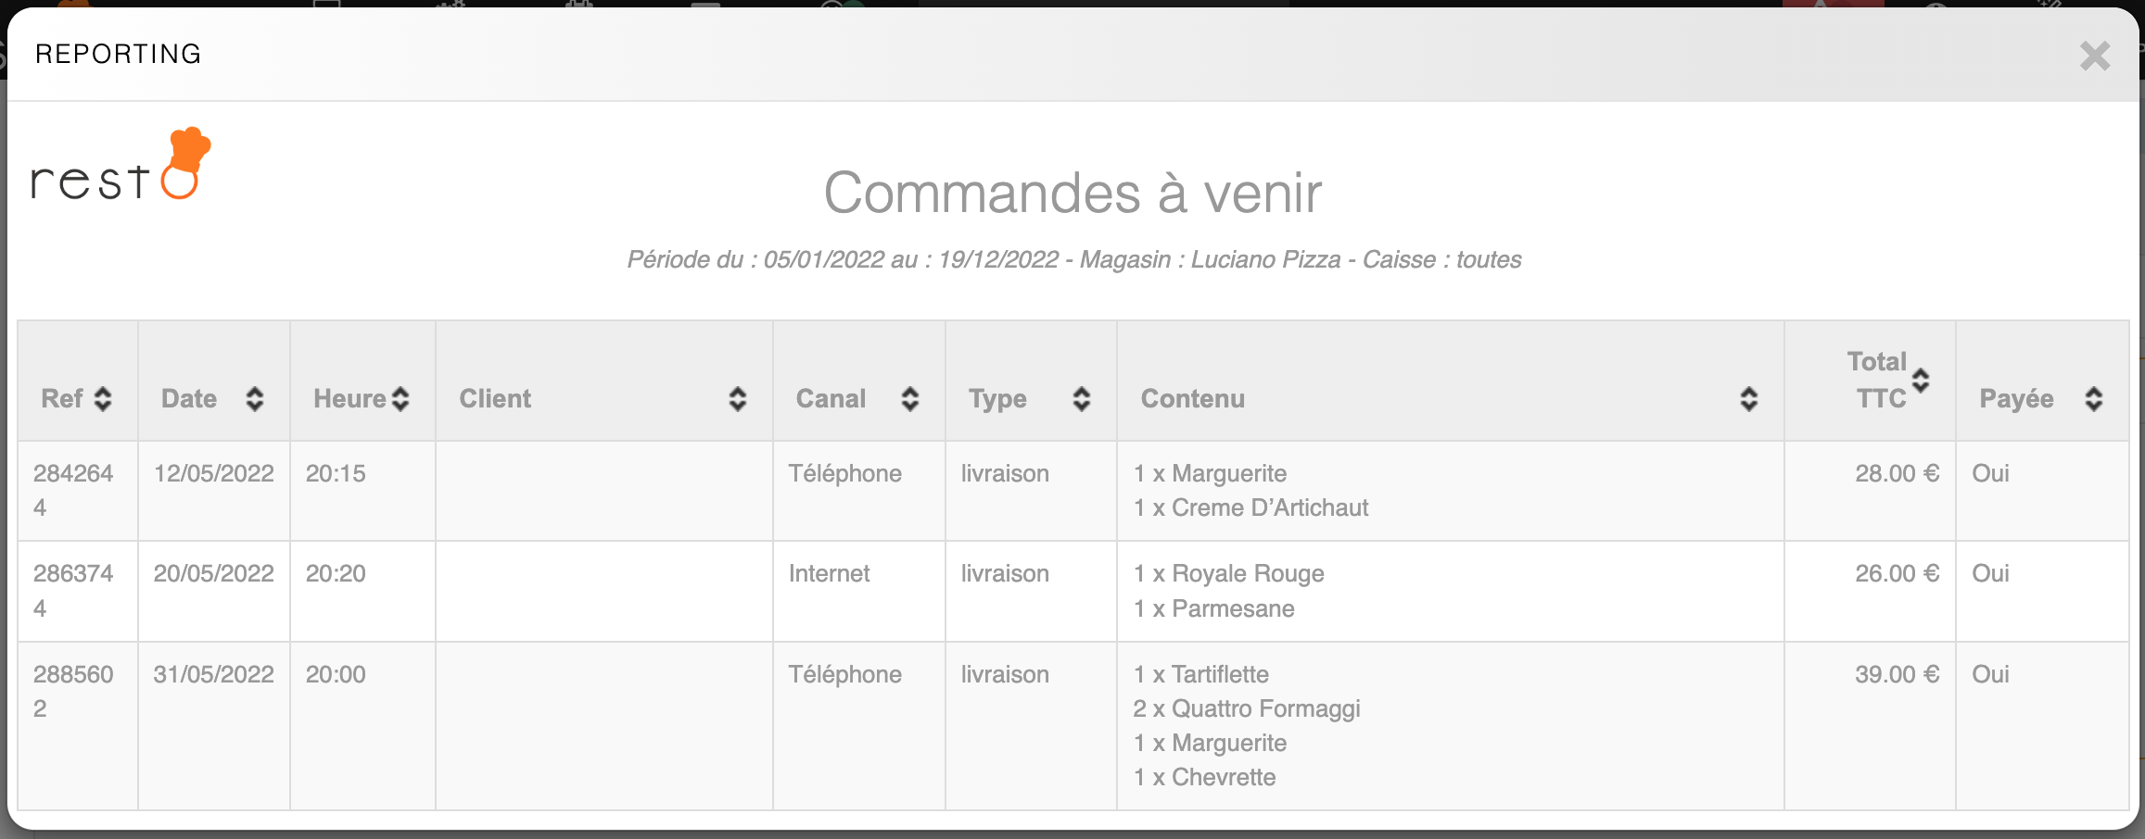This screenshot has height=839, width=2145.
Task: Click the 39.00 € total cell
Action: (1897, 674)
